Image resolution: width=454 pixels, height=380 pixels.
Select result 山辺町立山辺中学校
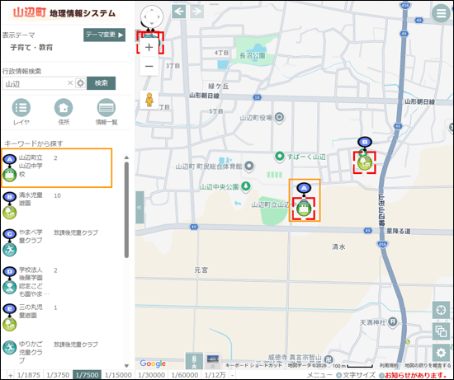pos(57,168)
